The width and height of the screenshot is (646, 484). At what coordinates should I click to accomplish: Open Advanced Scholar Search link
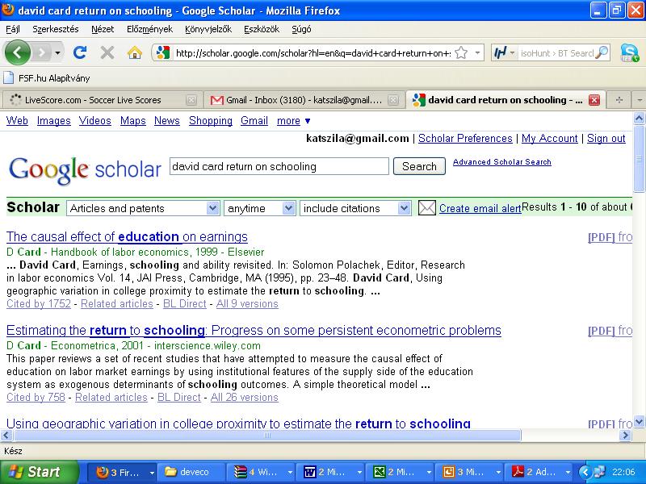(x=501, y=162)
